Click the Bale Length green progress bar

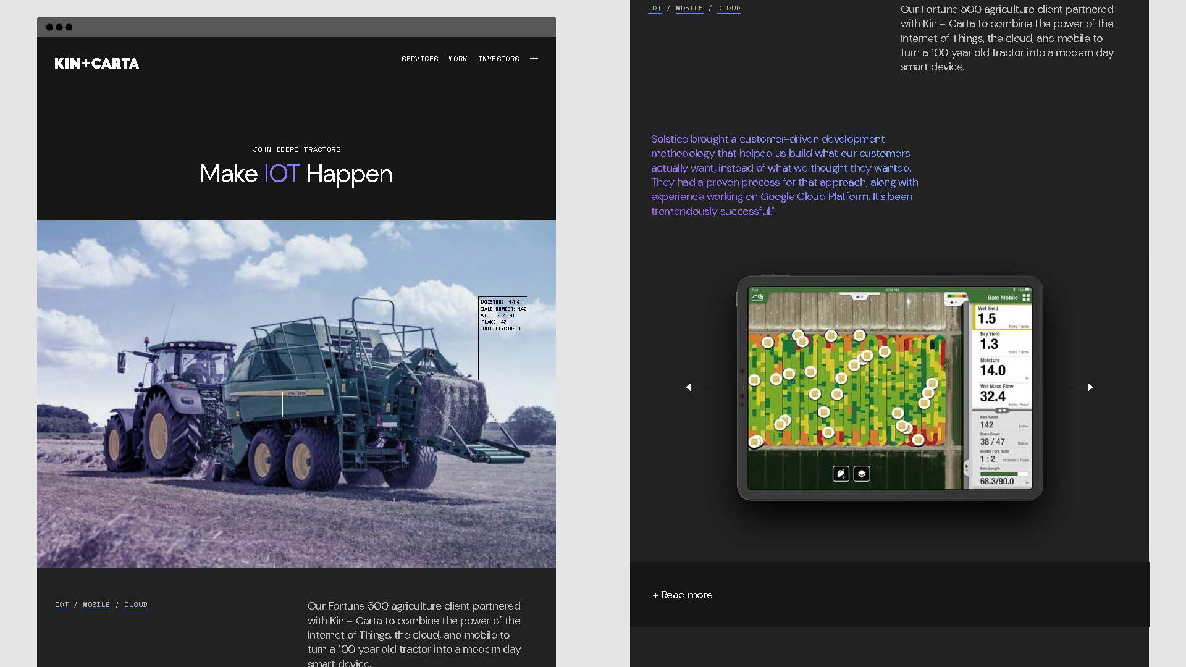[1004, 474]
